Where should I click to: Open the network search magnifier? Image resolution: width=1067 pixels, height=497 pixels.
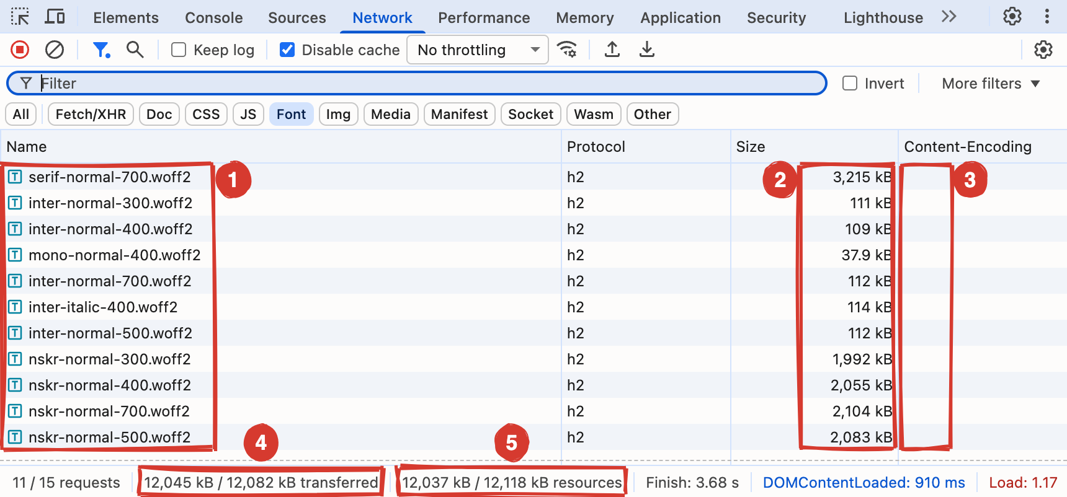[x=135, y=50]
